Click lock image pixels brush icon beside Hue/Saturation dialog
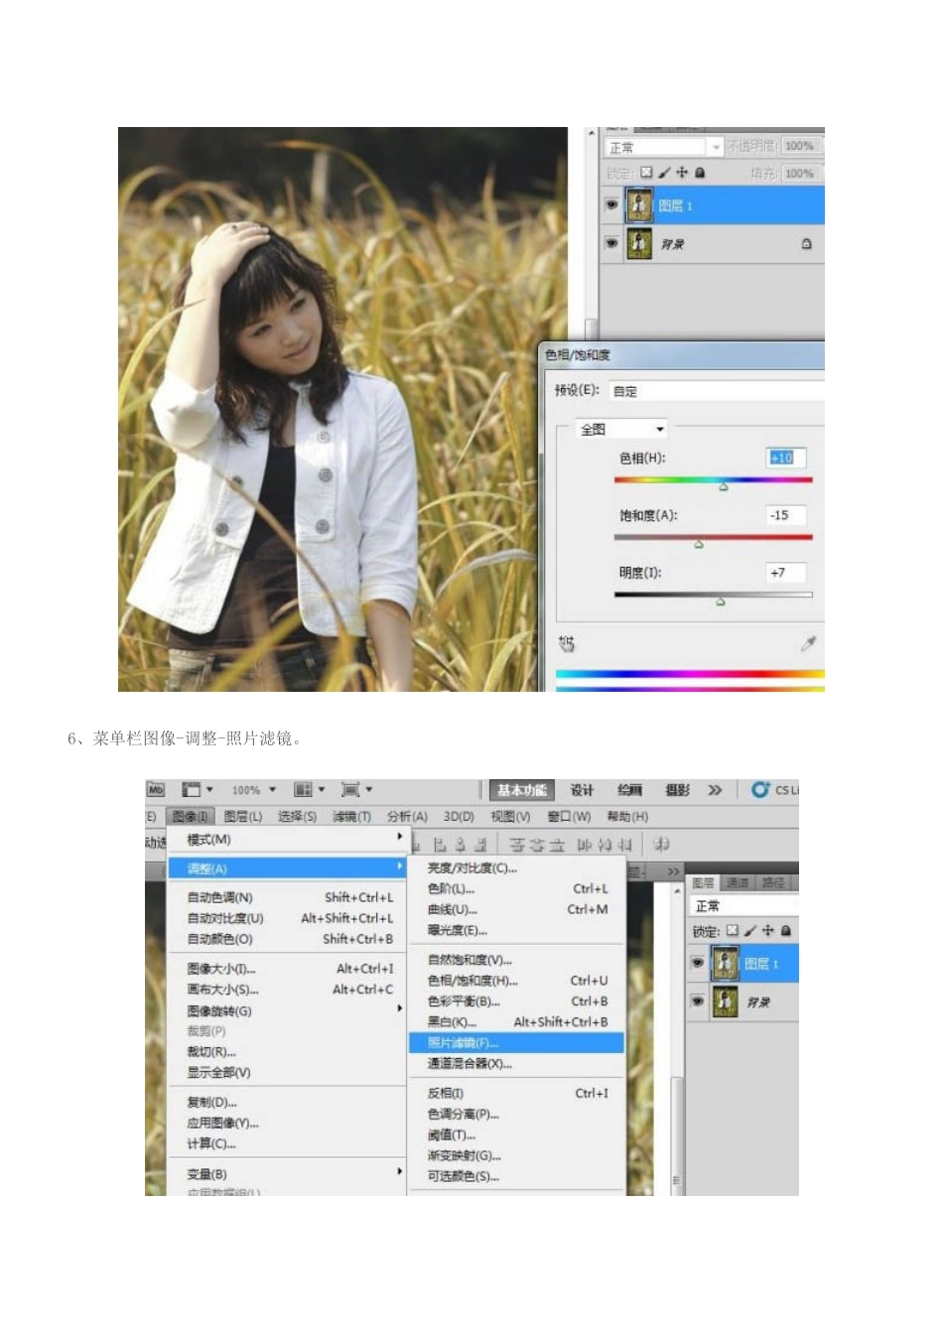This screenshot has width=943, height=1334. pos(664,173)
